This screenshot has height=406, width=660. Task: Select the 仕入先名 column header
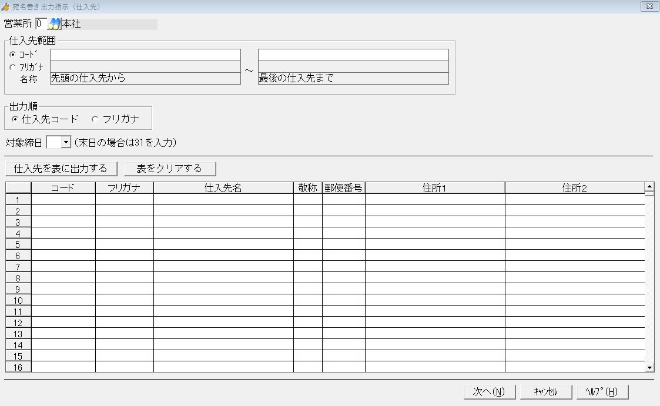pos(223,188)
